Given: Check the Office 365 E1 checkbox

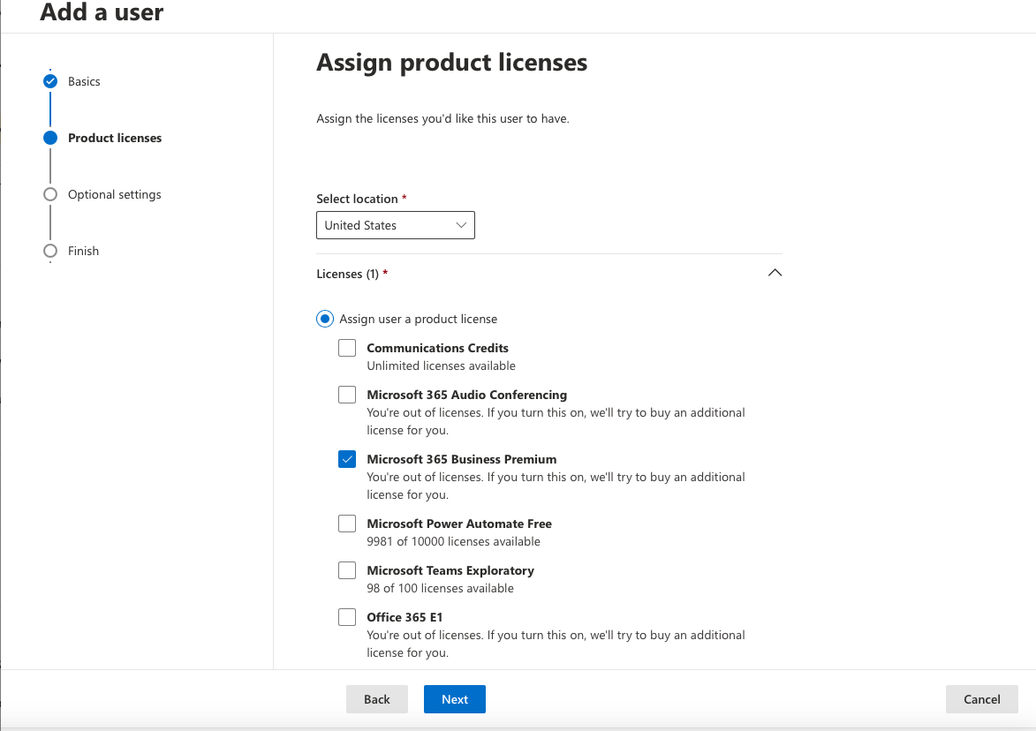Looking at the screenshot, I should pos(347,617).
